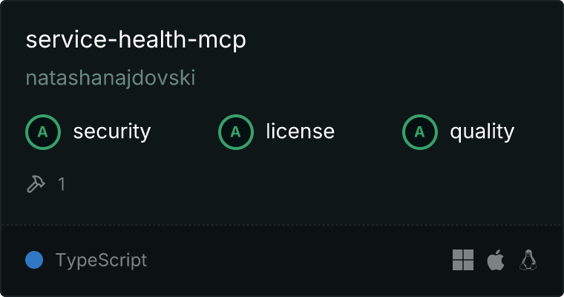Click the quality grade A badge
This screenshot has height=297, width=564.
[420, 132]
